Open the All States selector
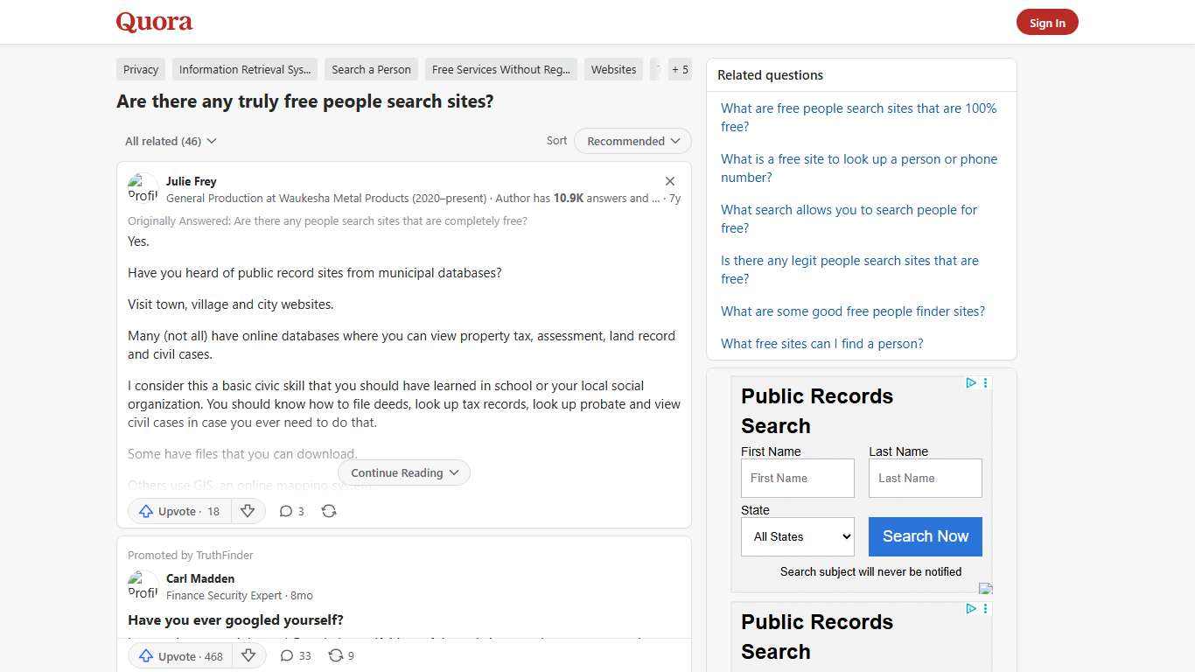Screen dimensions: 1195x672 click(x=796, y=536)
